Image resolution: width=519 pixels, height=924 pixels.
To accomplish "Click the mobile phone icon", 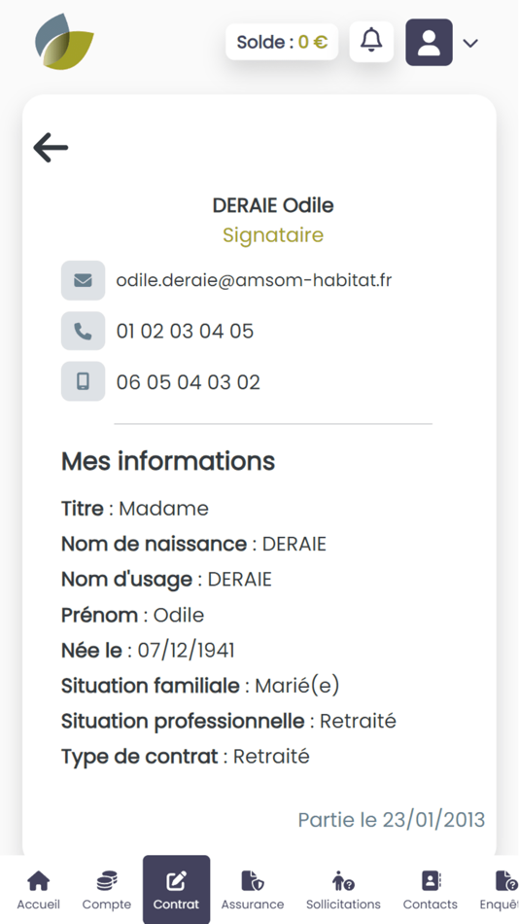I will 83,381.
